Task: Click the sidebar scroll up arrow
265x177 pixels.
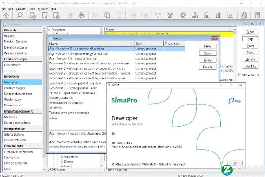Action: coord(44,29)
